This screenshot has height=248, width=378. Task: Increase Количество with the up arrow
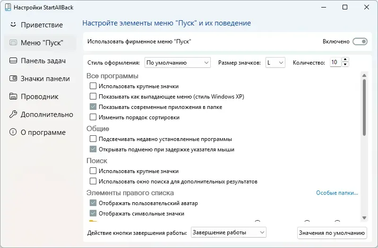[x=345, y=60]
